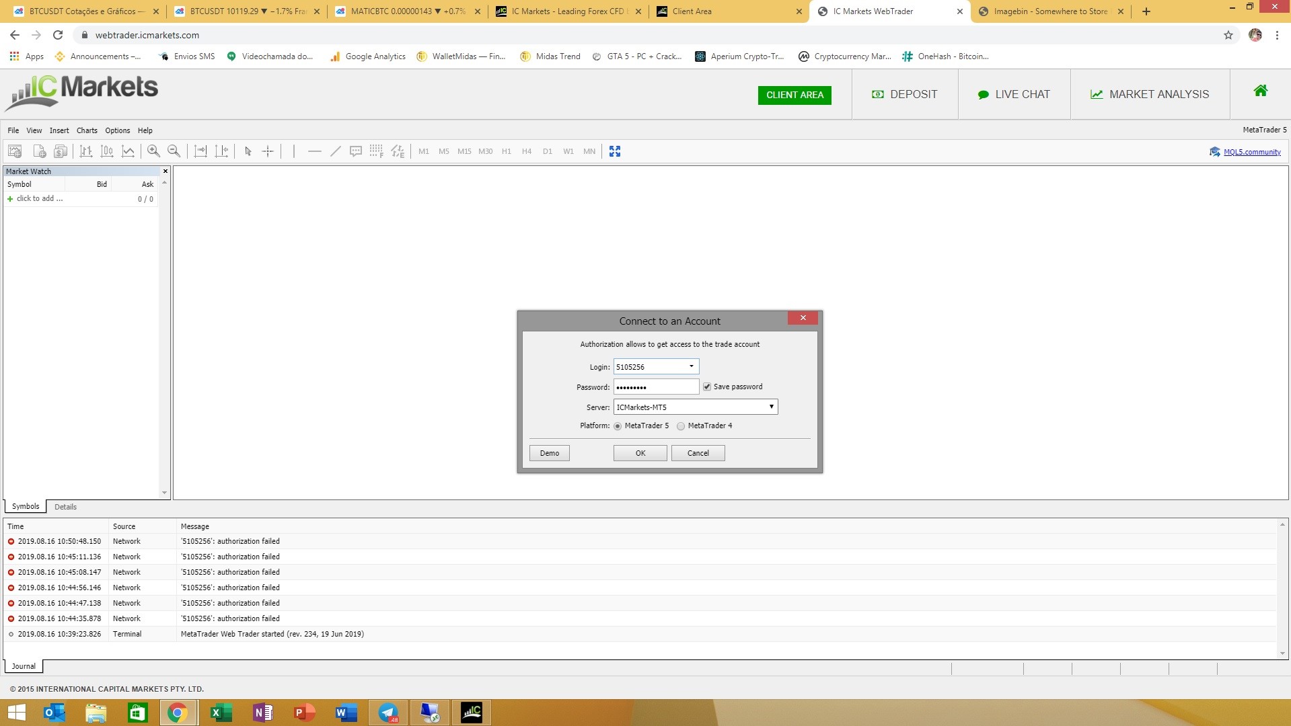Select line chart display mode
This screenshot has width=1291, height=726.
coord(128,151)
